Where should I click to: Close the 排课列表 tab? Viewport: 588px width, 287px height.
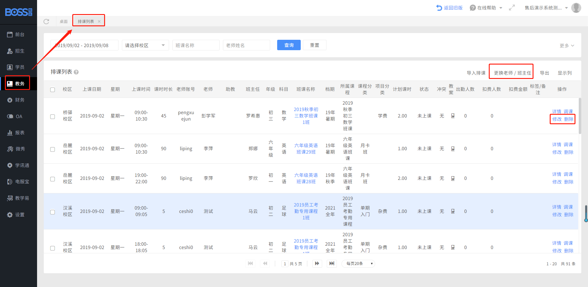[x=99, y=21]
